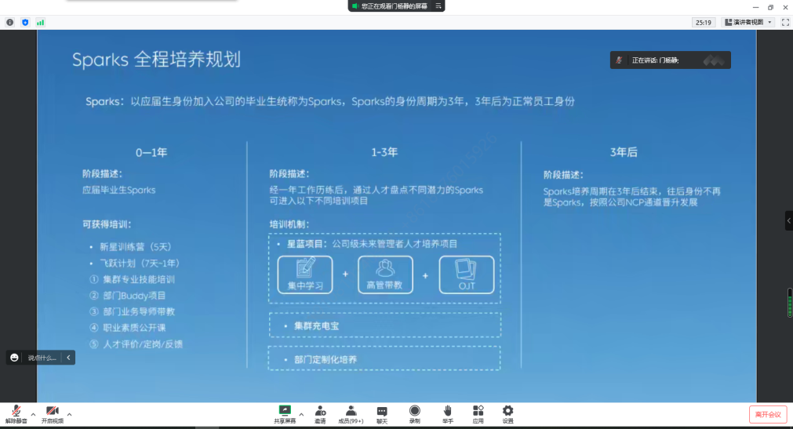Expand video options arrow beside 开启视频

70,413
